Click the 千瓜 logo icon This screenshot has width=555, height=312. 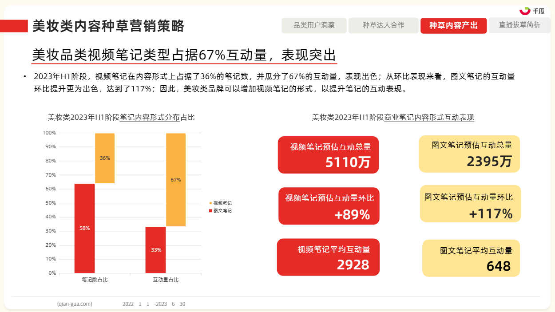pos(525,11)
